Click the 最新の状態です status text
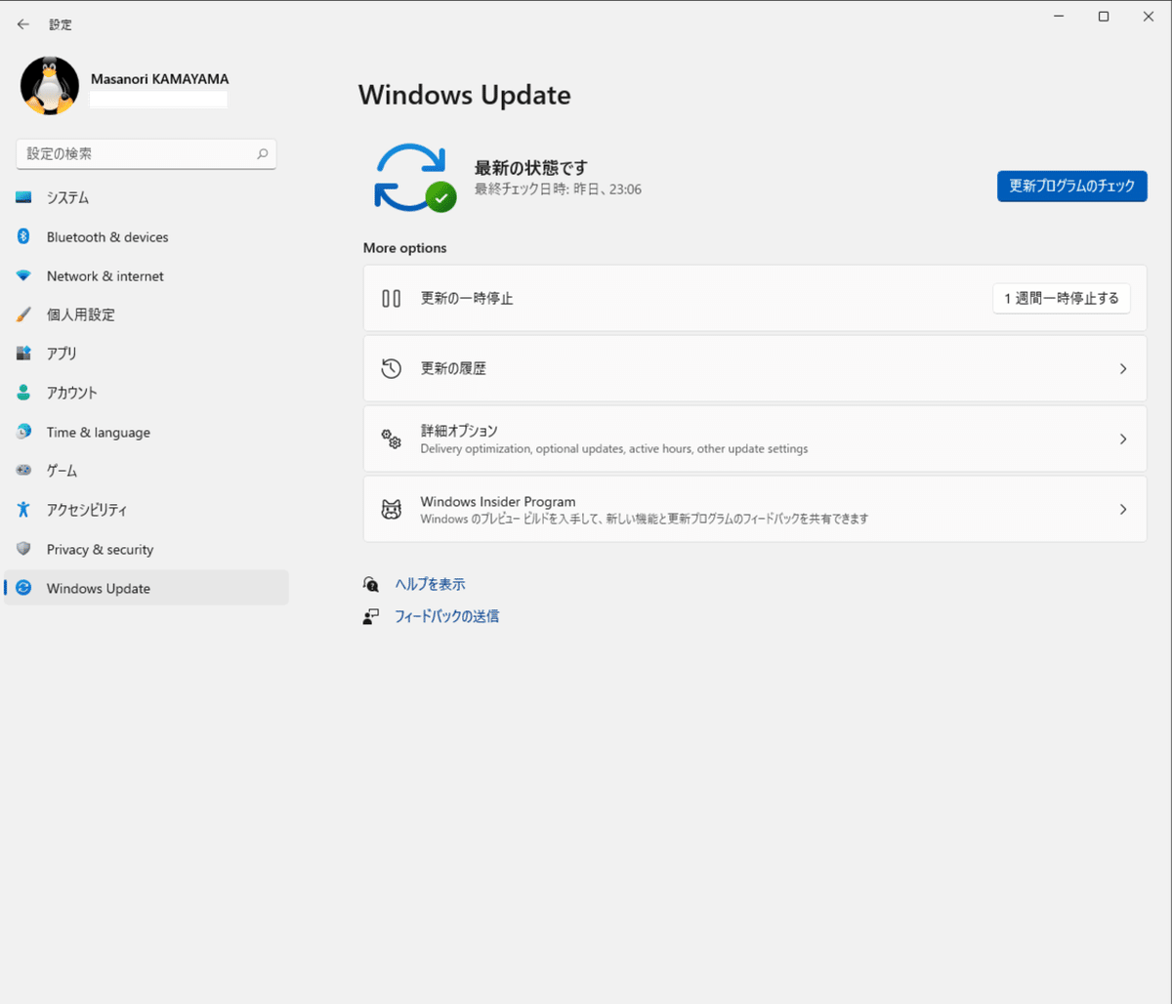Viewport: 1172px width, 1004px height. tap(531, 168)
